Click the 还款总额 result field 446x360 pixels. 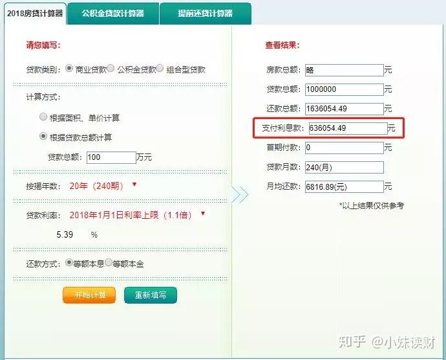pyautogui.click(x=343, y=109)
